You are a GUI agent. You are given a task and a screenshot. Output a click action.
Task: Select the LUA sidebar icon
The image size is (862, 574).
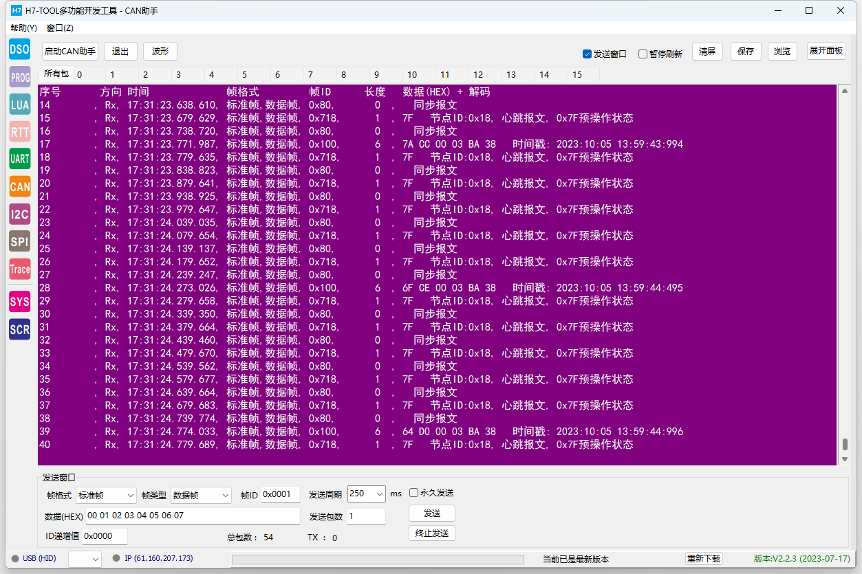coord(19,104)
